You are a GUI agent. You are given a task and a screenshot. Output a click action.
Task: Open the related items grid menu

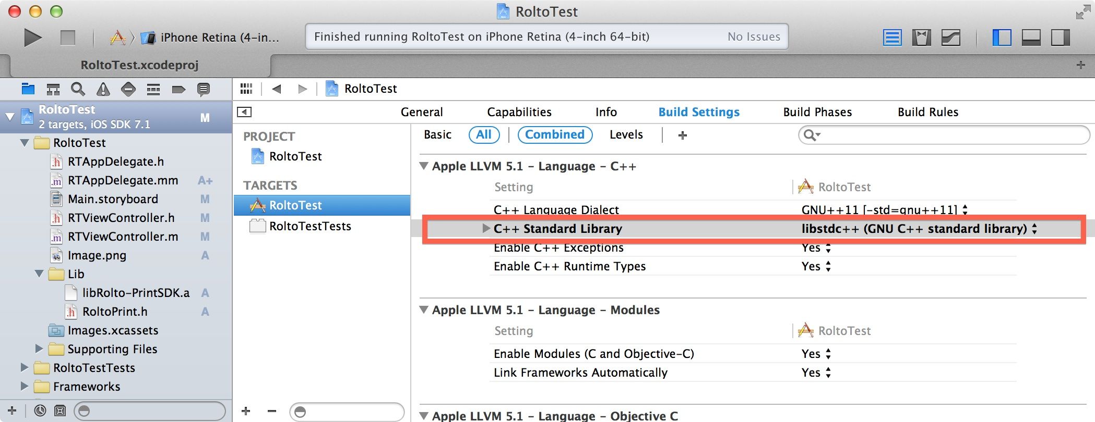pos(246,89)
